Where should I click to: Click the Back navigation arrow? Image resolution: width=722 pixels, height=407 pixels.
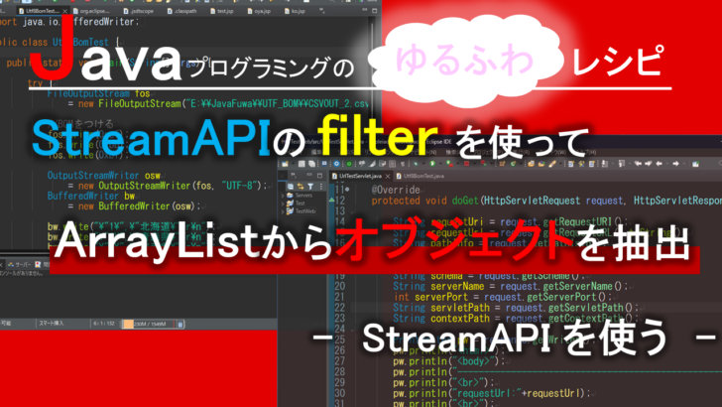coord(659,164)
